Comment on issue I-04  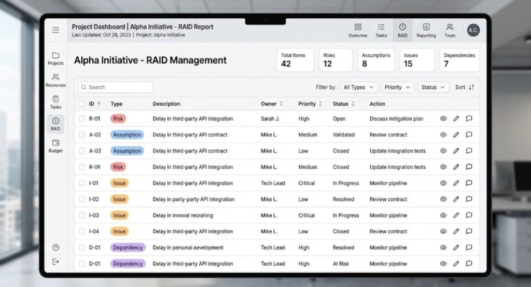[469, 231]
